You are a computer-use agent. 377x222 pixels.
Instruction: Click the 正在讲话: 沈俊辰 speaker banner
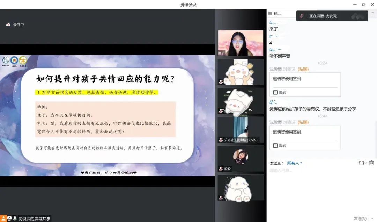point(332,16)
